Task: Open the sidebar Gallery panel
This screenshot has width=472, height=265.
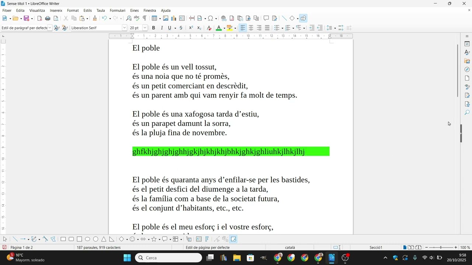Action: pos(467,61)
